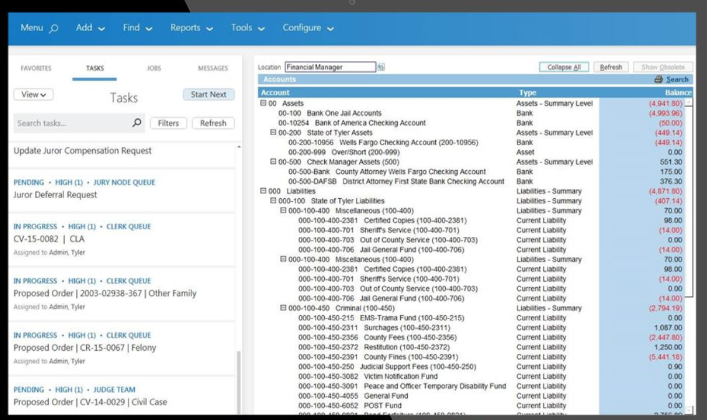Click the Location field Financial Manager
707x420 pixels.
tap(330, 67)
